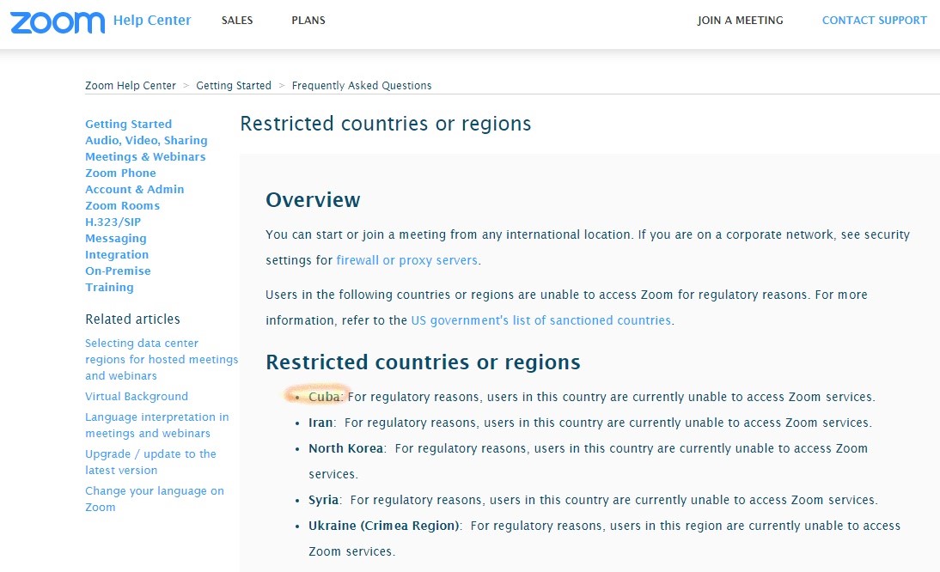Select Audio, Video, Sharing category

(146, 140)
